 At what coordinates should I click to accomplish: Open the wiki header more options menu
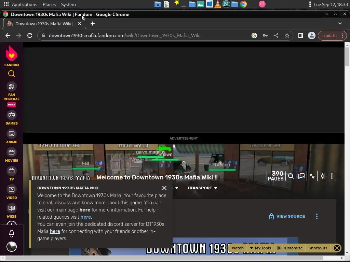click(x=332, y=176)
